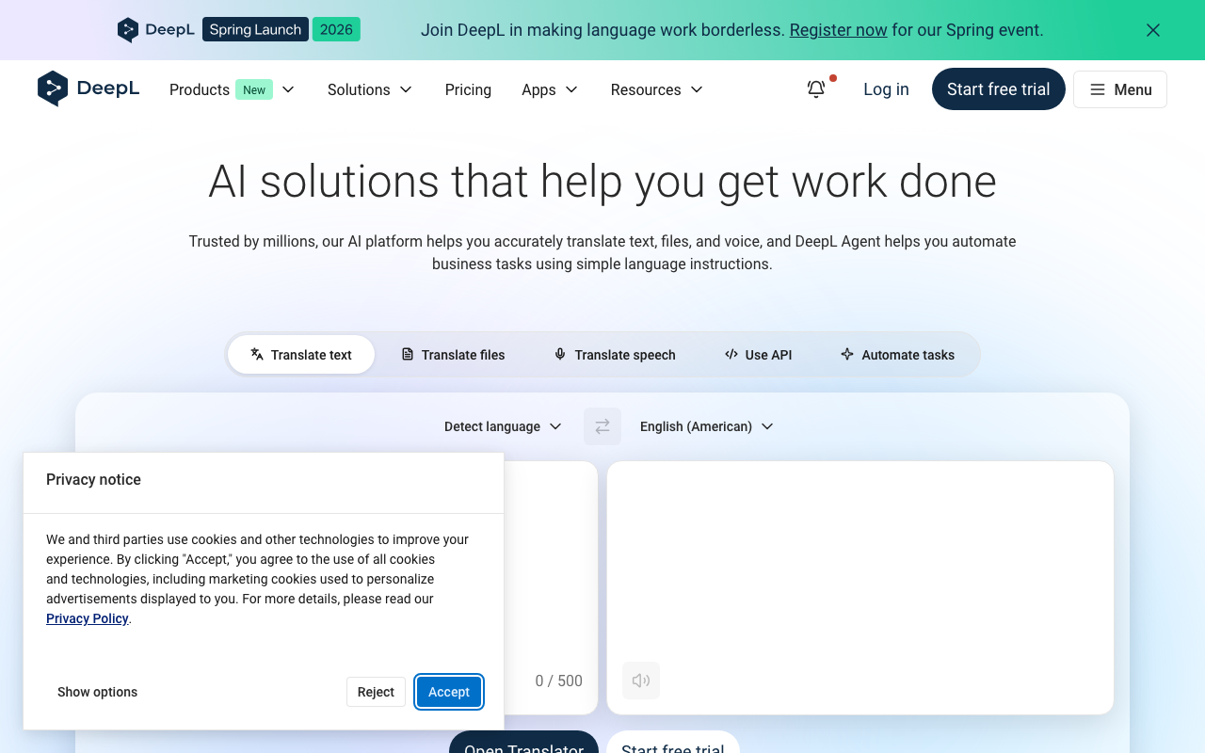This screenshot has width=1205, height=753.
Task: Expand the Solutions dropdown
Action: pos(370,89)
